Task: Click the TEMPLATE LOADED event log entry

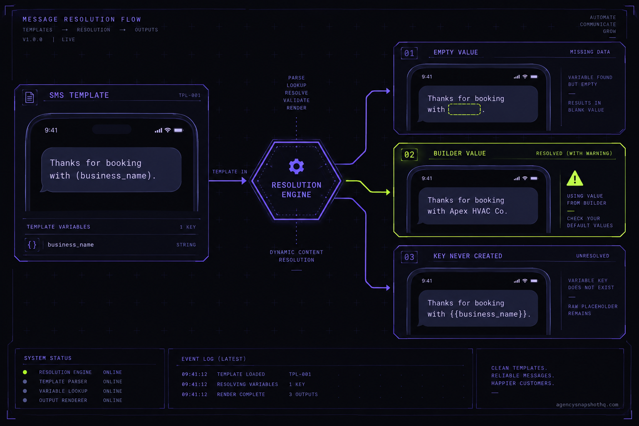Action: [x=246, y=374]
